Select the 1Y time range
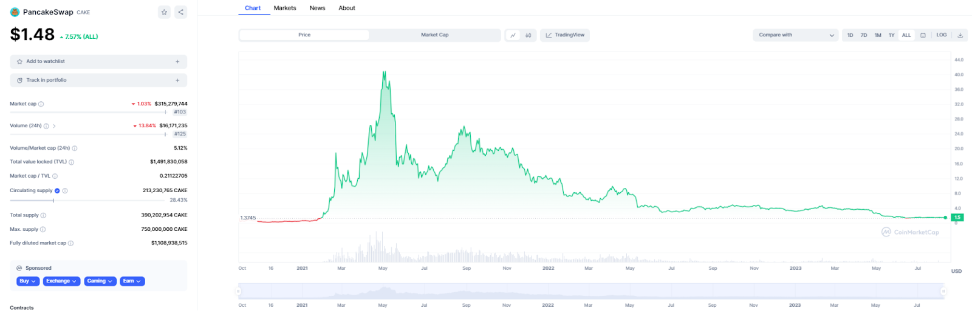The image size is (972, 311). (892, 35)
